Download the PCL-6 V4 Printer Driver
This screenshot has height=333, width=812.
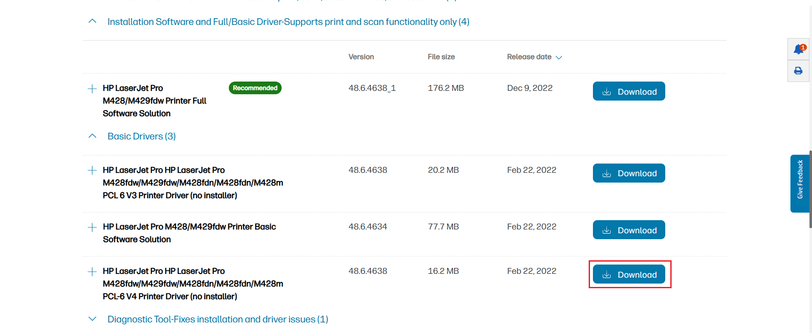pyautogui.click(x=628, y=274)
